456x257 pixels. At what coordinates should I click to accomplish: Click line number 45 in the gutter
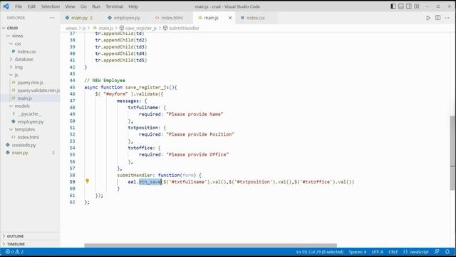pos(73,87)
